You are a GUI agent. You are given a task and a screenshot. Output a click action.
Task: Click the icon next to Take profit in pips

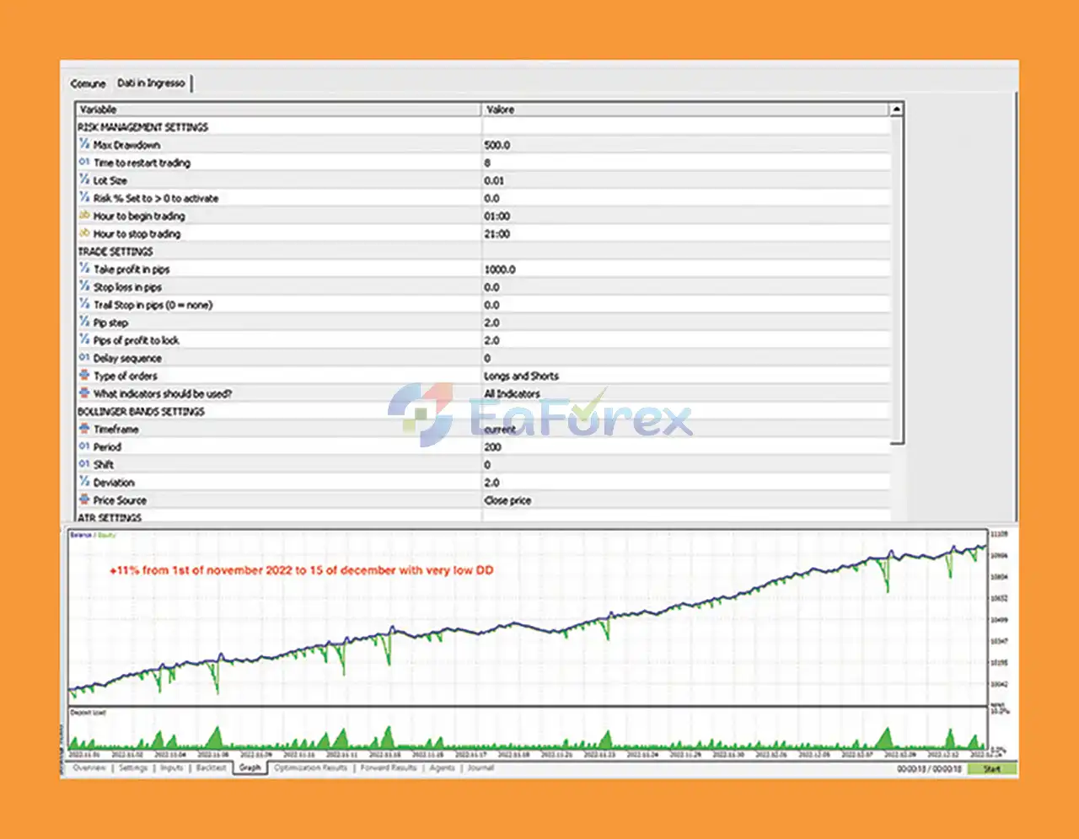pyautogui.click(x=84, y=269)
